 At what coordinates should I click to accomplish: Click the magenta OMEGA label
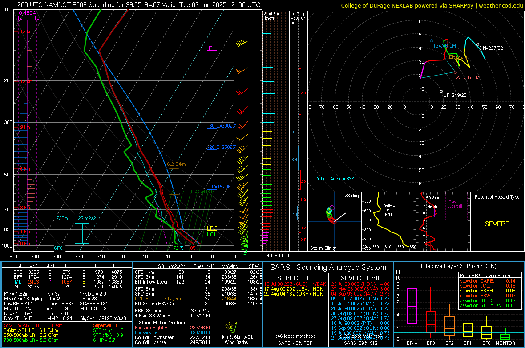coord(28,13)
